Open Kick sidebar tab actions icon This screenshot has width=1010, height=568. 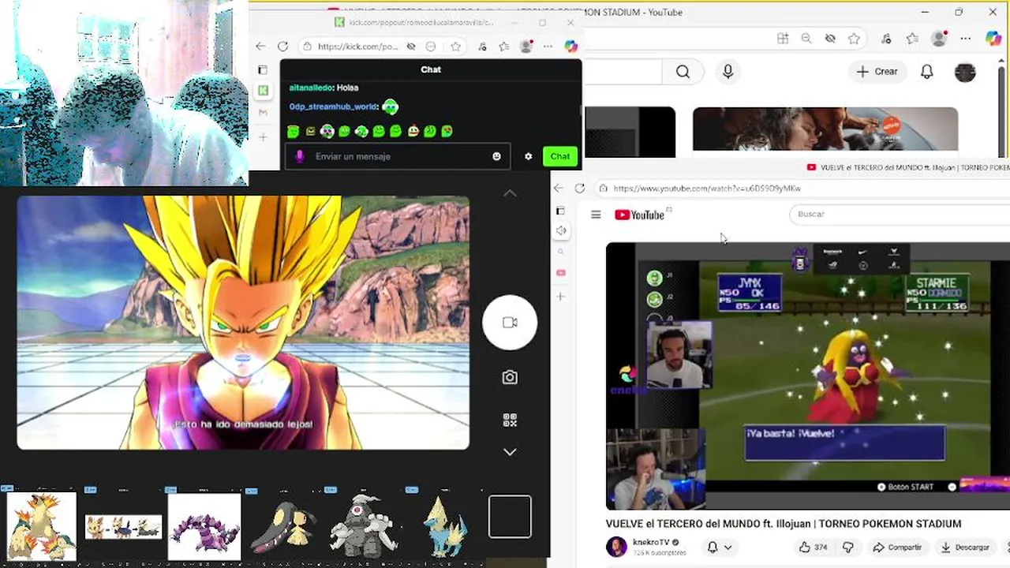click(262, 70)
